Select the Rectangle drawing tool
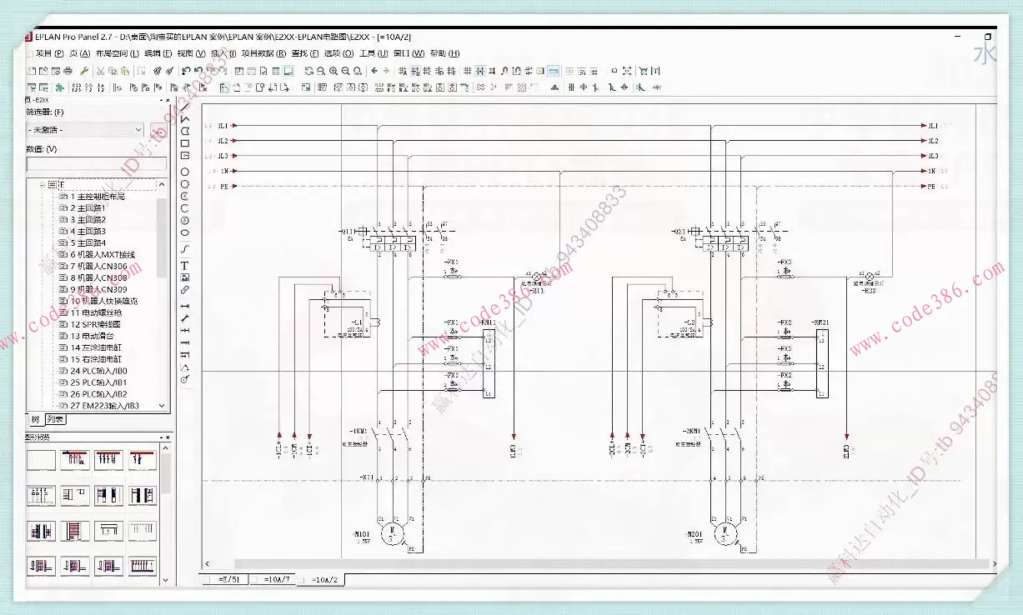Screen dimensions: 1023x615 click(x=185, y=142)
